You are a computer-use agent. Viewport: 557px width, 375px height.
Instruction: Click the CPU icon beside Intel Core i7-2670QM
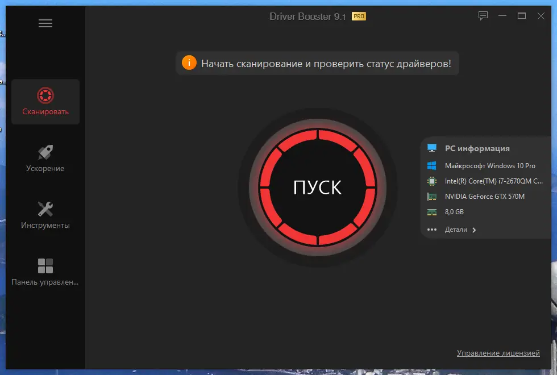(x=431, y=181)
